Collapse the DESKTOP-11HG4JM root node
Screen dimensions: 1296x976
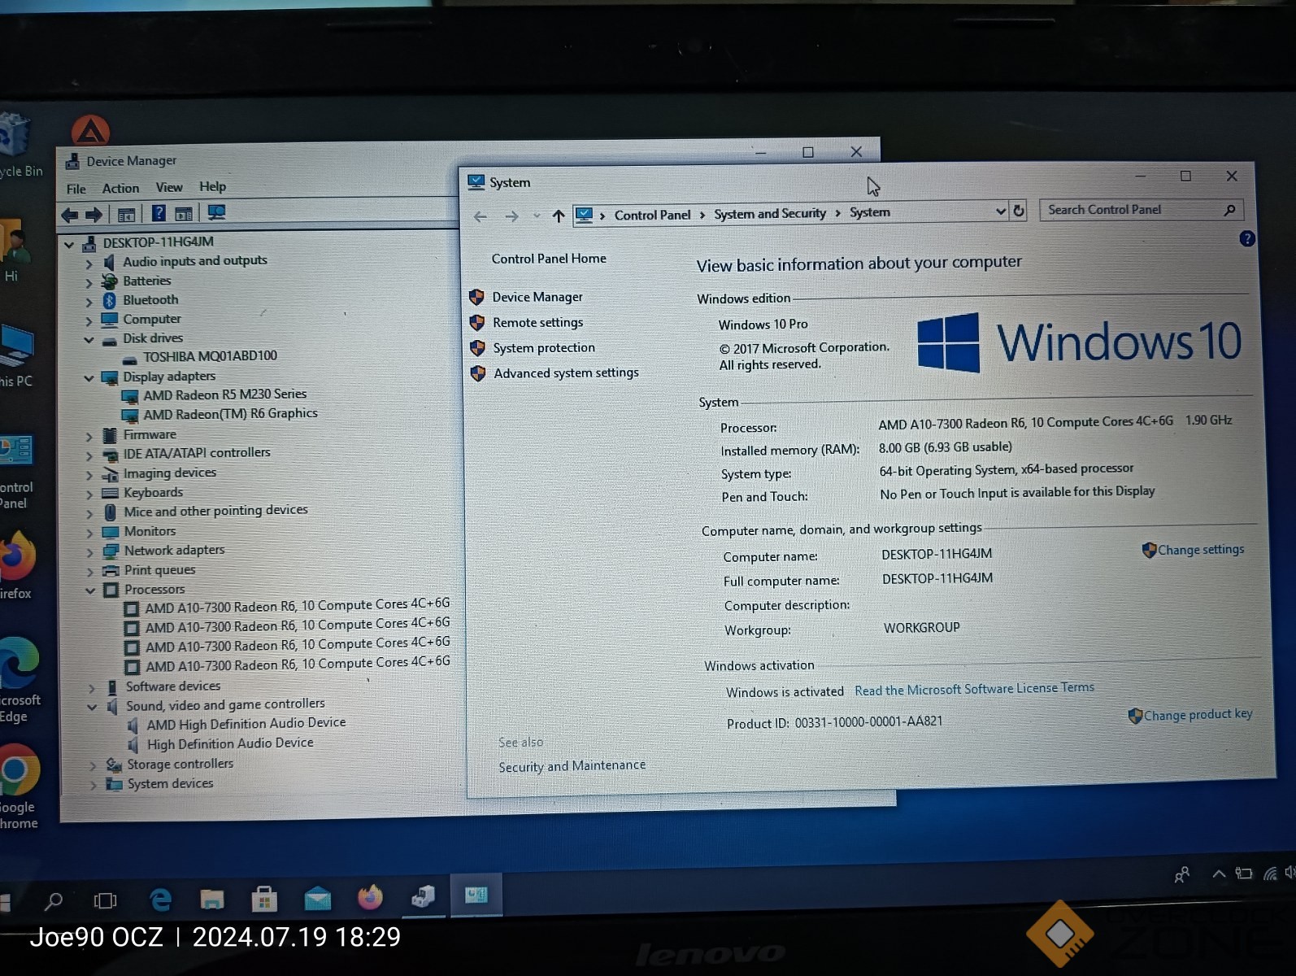pyautogui.click(x=70, y=244)
